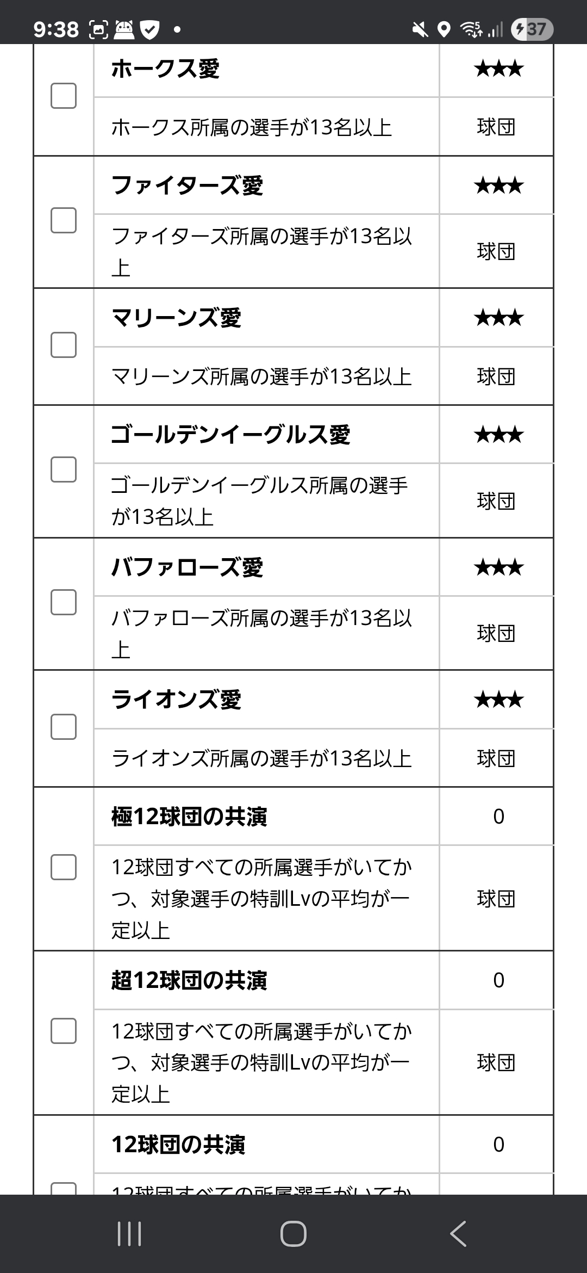Select the 超12球団の共演 checkbox
This screenshot has height=1273, width=587.
(64, 1030)
